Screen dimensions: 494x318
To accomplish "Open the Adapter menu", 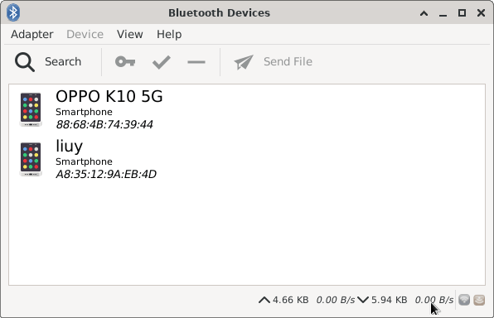I will pos(32,34).
